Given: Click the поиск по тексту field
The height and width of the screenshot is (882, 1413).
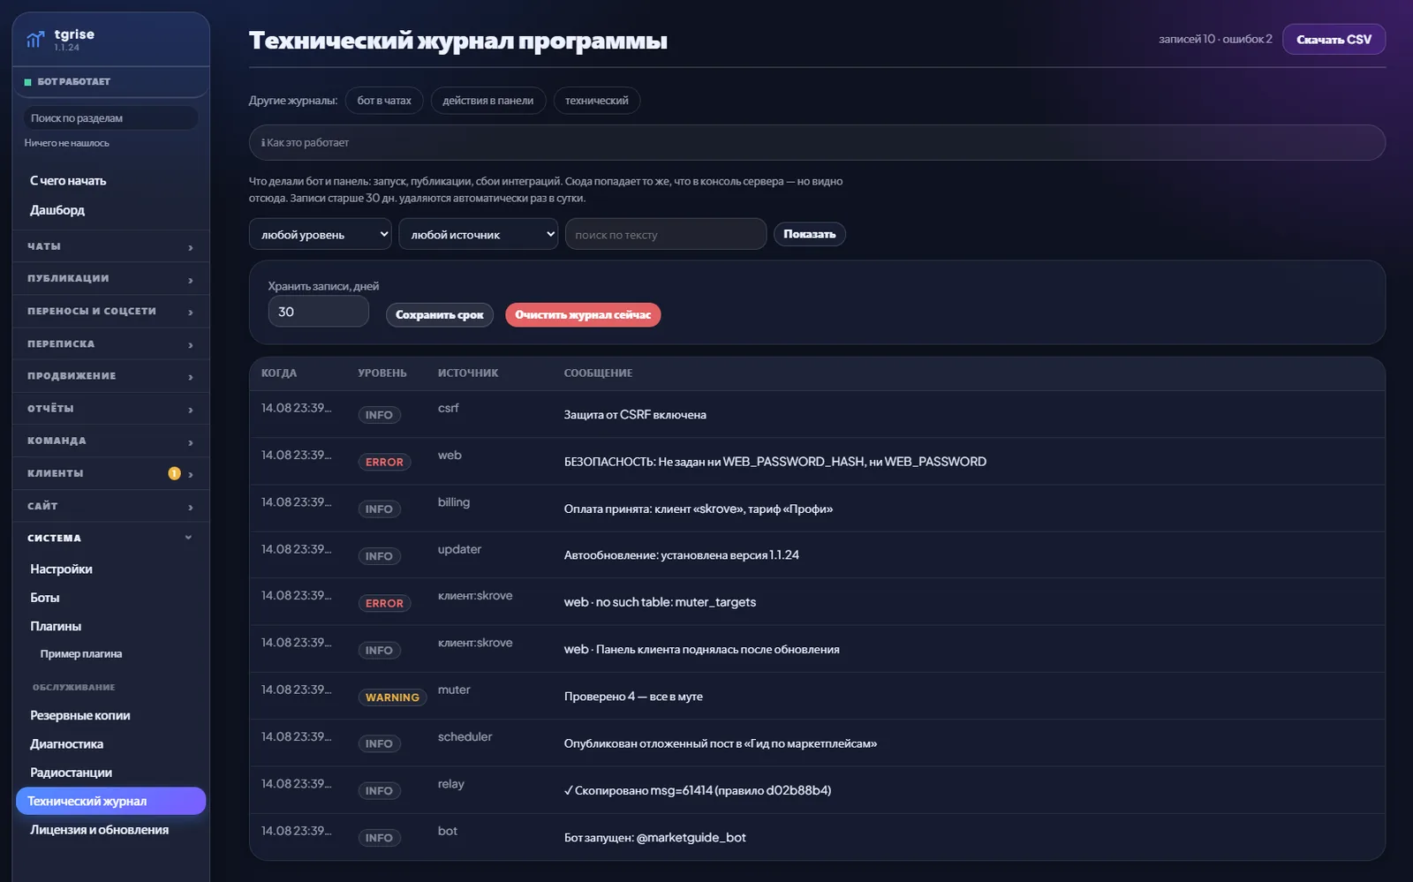Looking at the screenshot, I should pos(666,234).
